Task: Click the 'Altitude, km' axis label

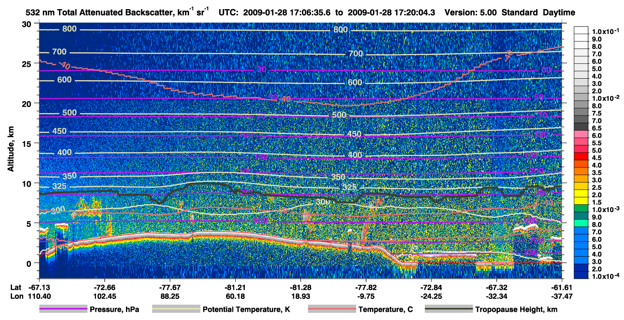Action: [11, 150]
